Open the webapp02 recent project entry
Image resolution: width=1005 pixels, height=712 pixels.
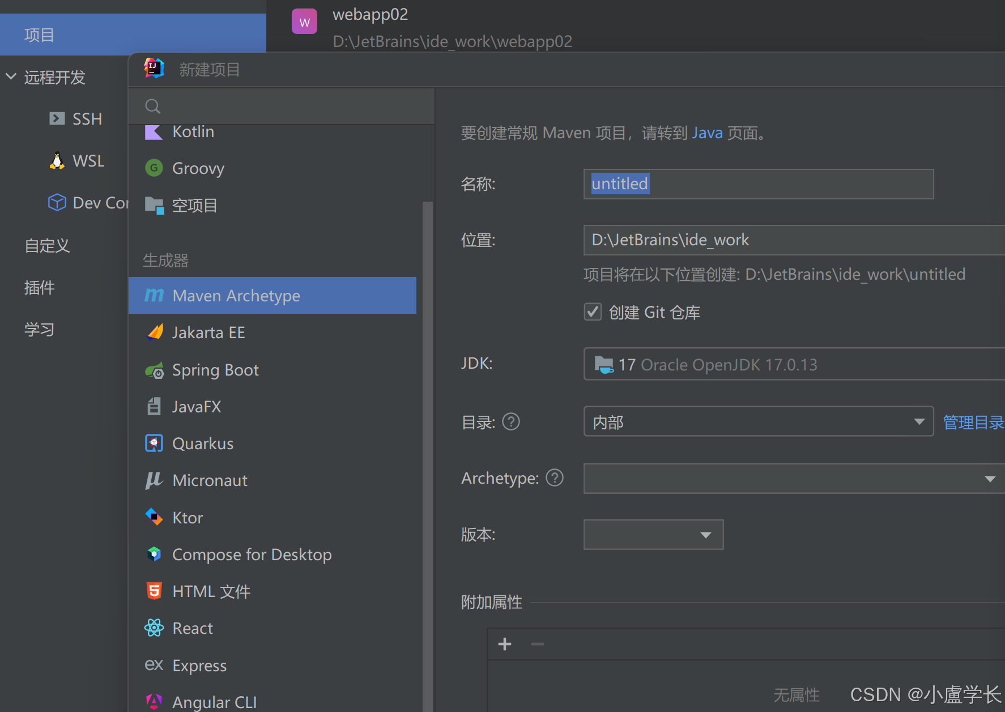tap(452, 27)
